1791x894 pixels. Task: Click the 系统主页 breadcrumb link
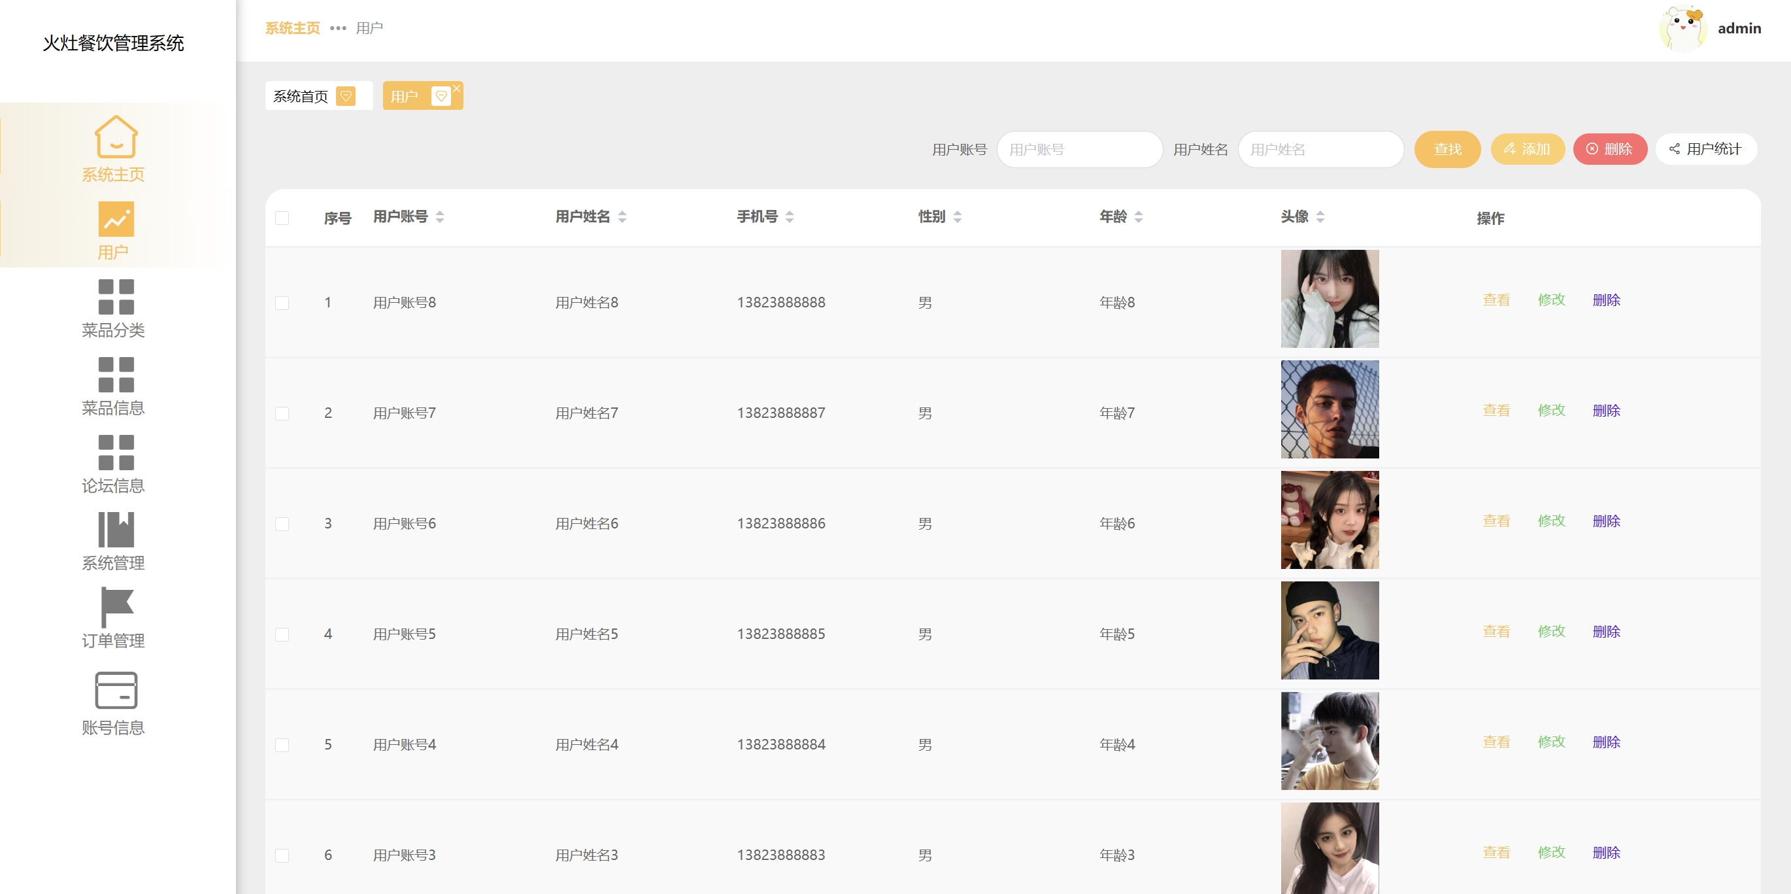292,29
